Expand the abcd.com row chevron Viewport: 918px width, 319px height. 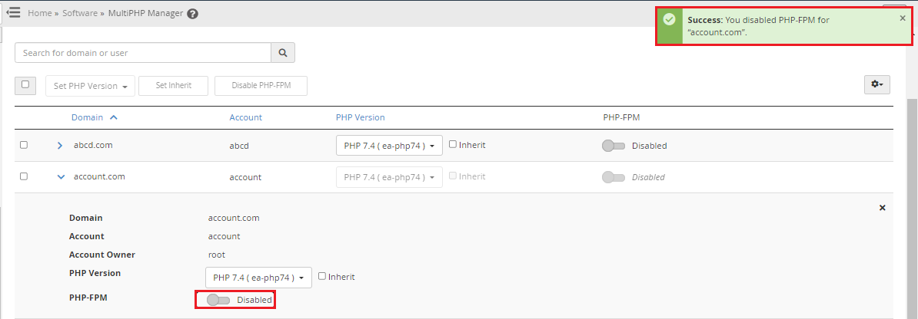(60, 146)
